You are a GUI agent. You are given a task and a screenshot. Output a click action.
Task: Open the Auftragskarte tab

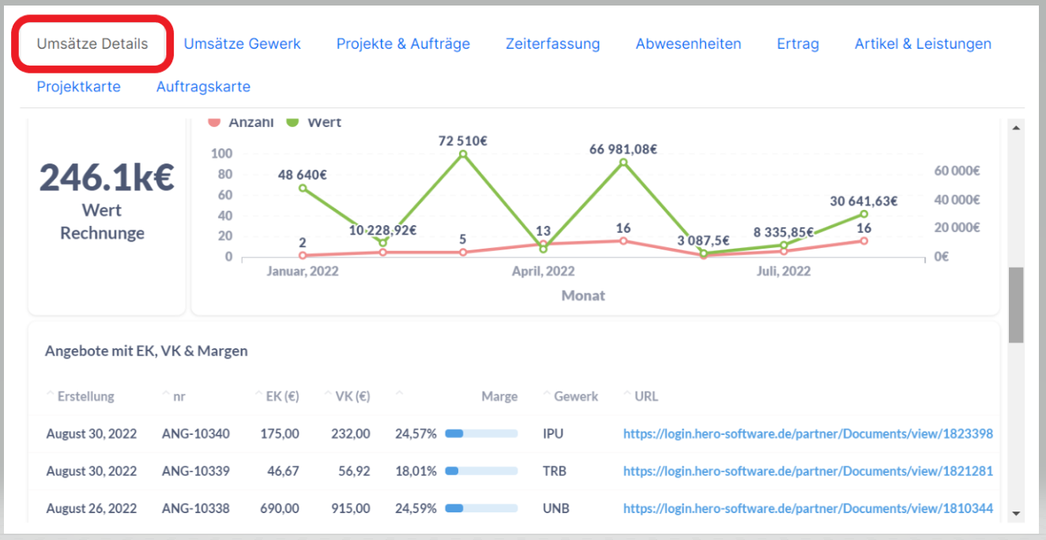[x=203, y=86]
